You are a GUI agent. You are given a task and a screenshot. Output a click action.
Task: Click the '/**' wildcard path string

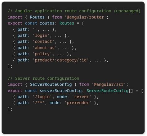tap(38, 103)
